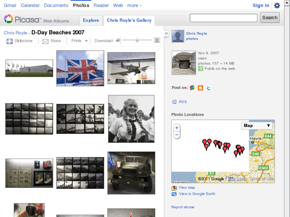
Task: Click View map link
Action: [x=187, y=188]
